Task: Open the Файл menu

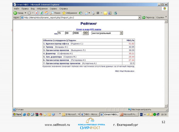Action: pyautogui.click(x=17, y=9)
